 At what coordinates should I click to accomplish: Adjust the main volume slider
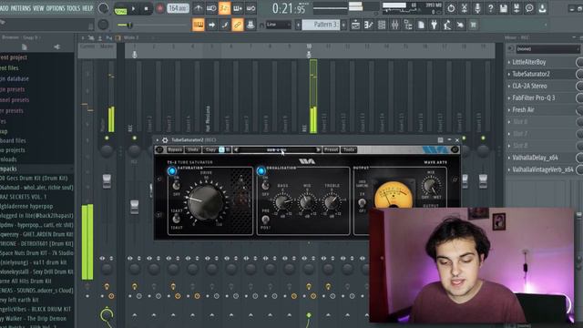coord(152,25)
